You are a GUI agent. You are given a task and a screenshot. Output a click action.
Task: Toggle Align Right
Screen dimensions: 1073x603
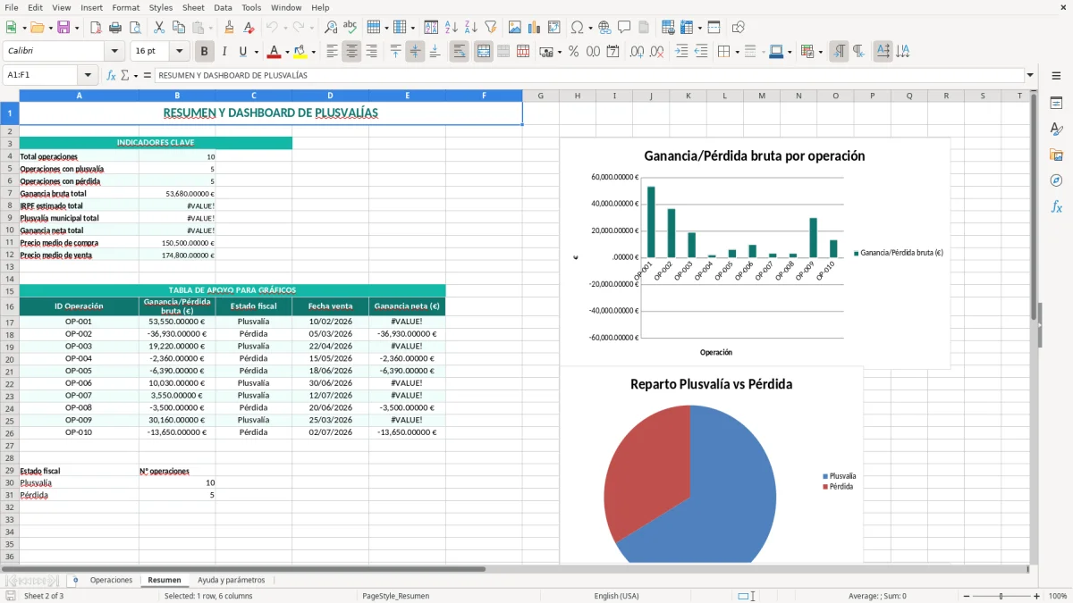pos(371,52)
